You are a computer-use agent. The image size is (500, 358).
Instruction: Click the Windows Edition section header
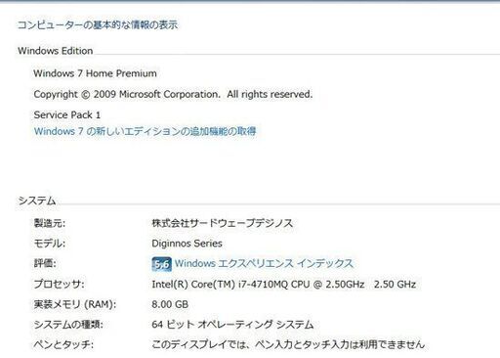56,51
